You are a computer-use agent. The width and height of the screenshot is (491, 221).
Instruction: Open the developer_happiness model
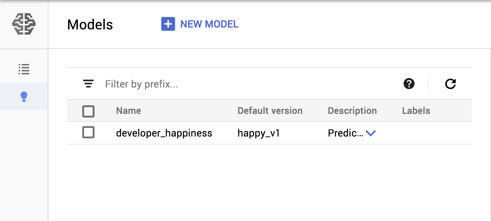[x=164, y=133]
